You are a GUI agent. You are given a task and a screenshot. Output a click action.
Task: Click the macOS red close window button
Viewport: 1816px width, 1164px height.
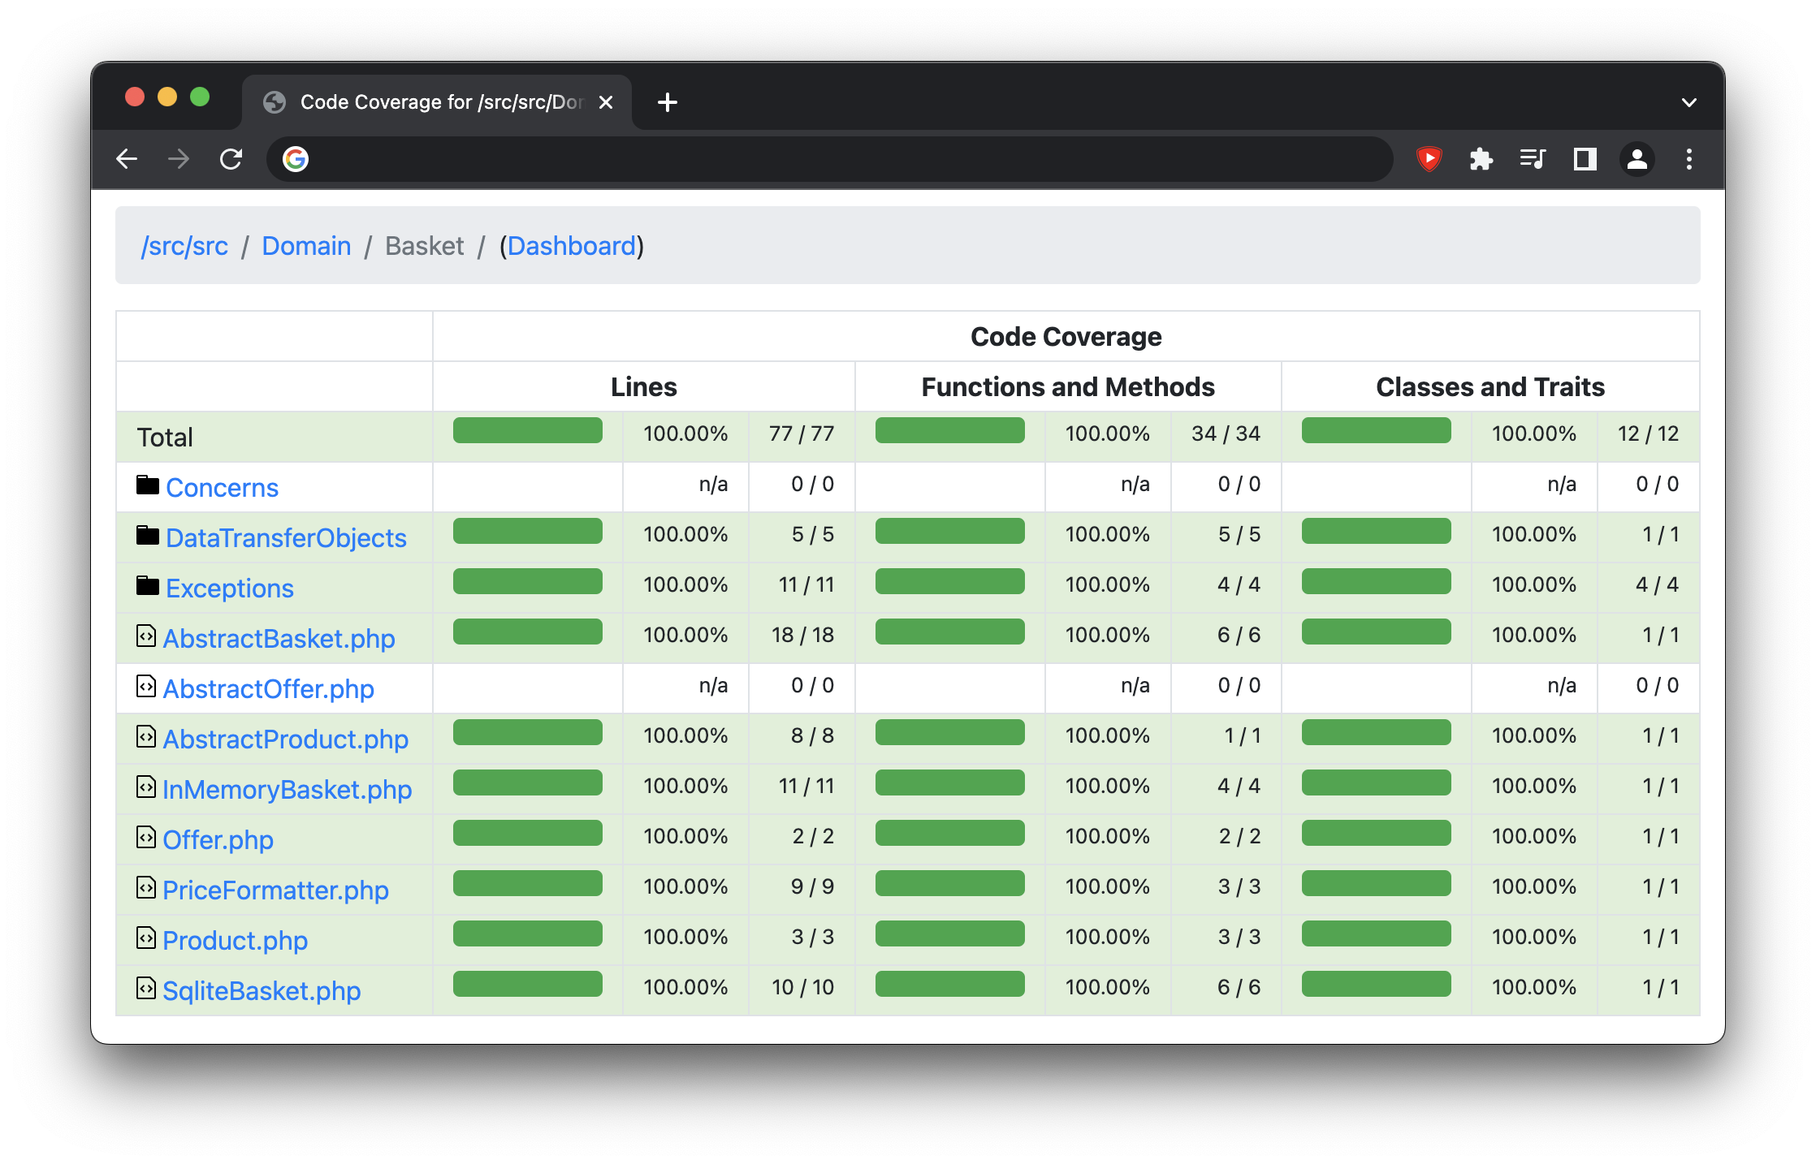135,97
